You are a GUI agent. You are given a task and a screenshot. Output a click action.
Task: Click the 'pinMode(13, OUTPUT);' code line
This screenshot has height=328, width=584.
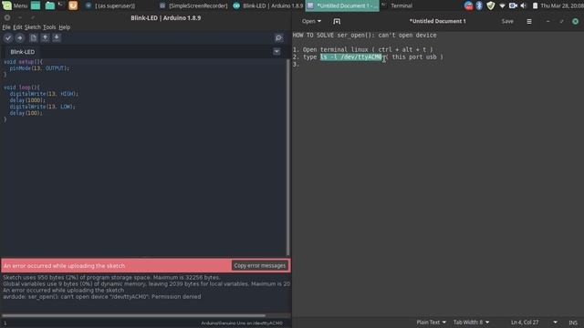[x=39, y=68]
